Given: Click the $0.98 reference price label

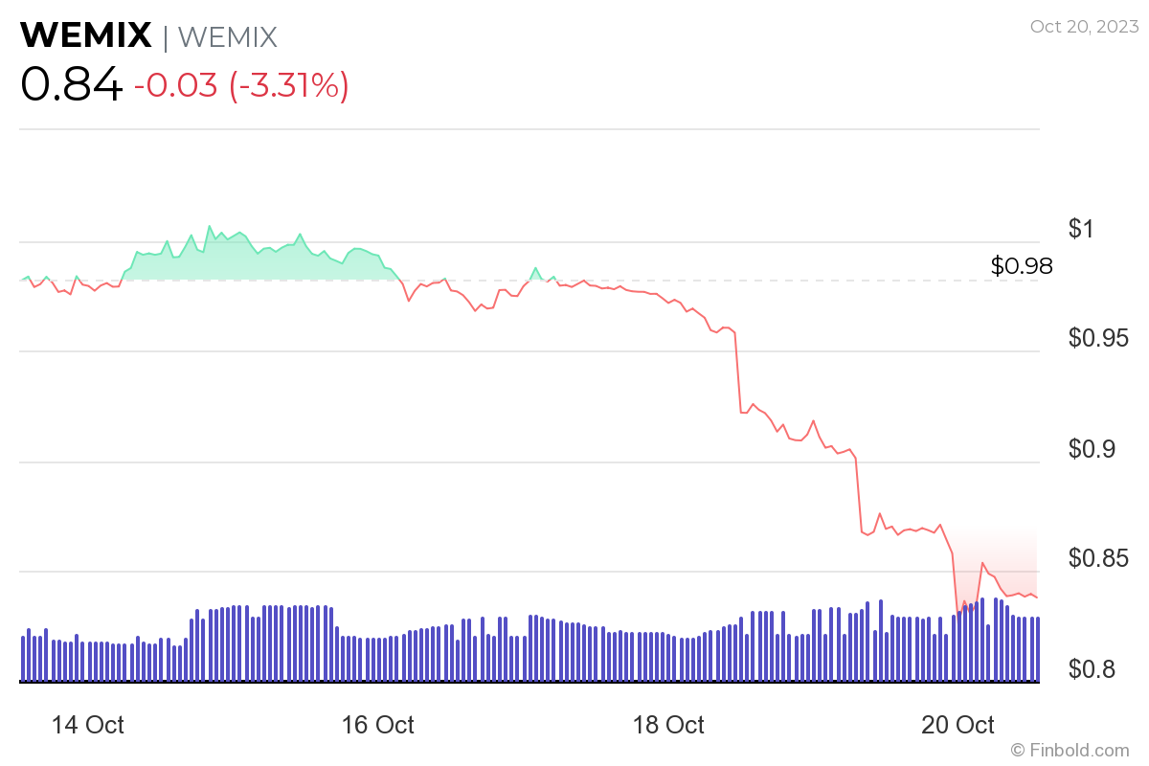Looking at the screenshot, I should pos(1022,266).
